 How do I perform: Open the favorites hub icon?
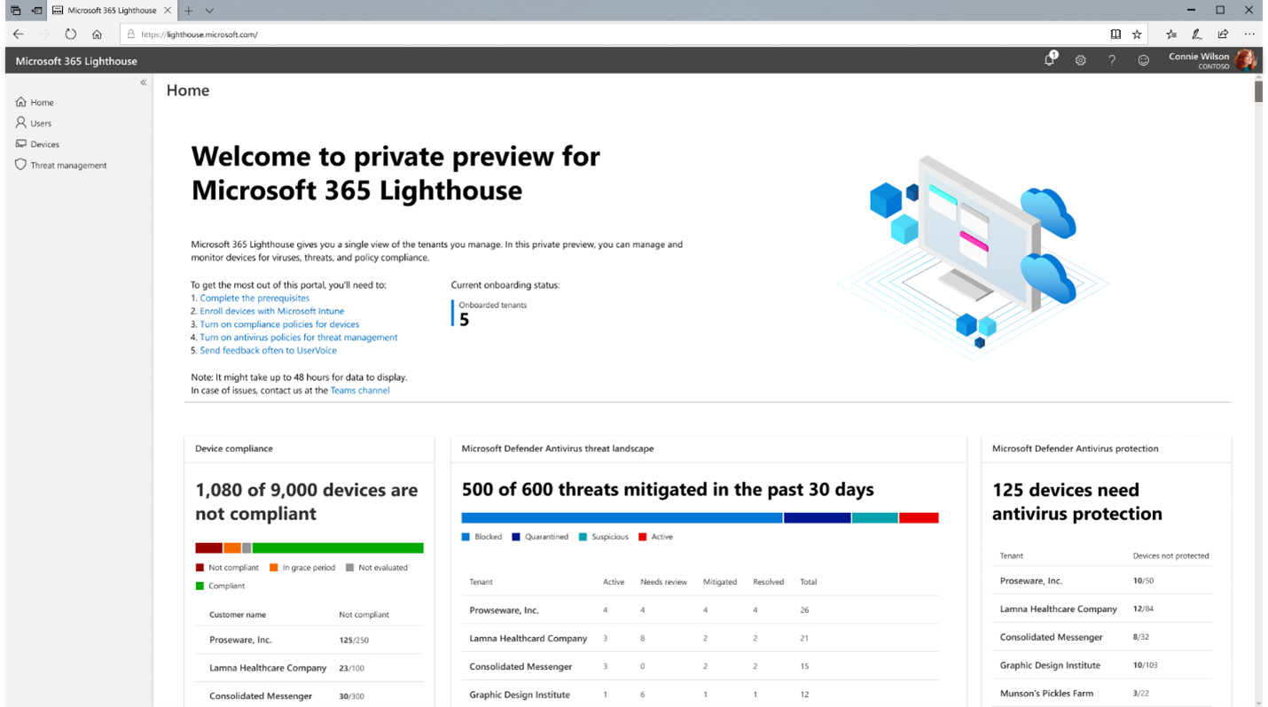click(x=1171, y=34)
